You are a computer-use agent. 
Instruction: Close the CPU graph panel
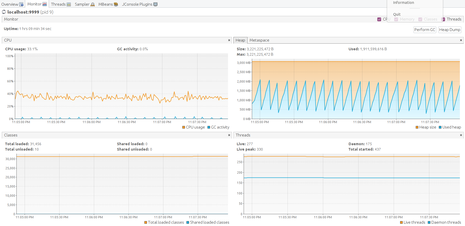point(229,40)
